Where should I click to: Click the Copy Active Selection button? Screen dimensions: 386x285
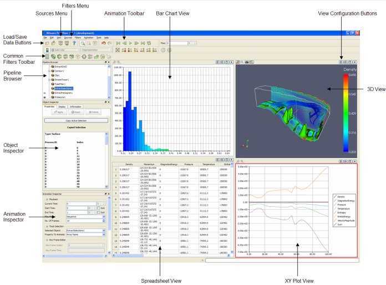click(77, 120)
